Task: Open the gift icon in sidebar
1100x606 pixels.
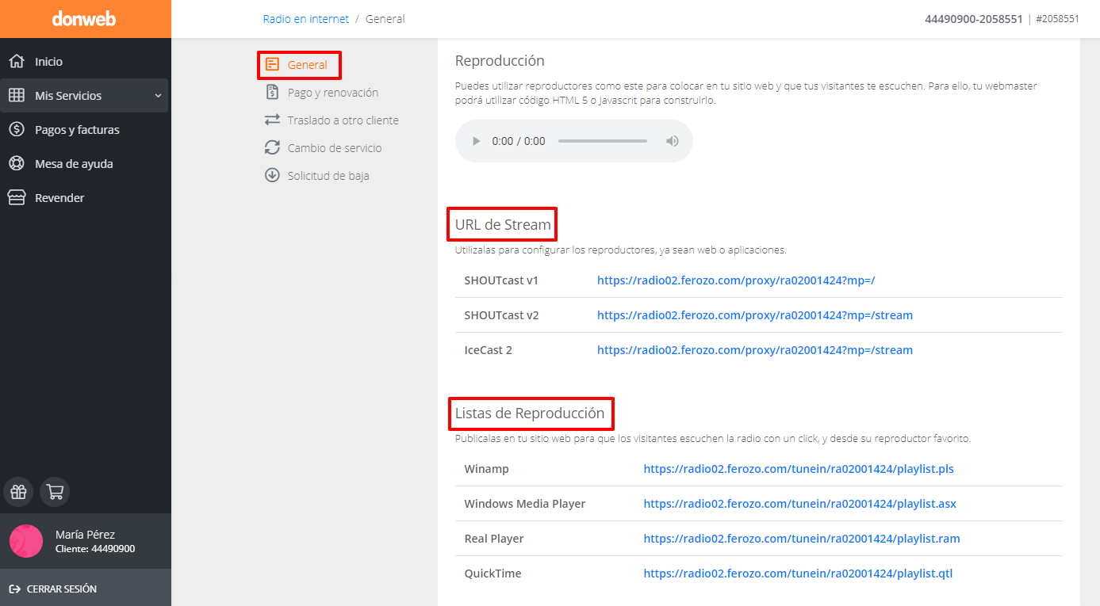Action: (18, 492)
